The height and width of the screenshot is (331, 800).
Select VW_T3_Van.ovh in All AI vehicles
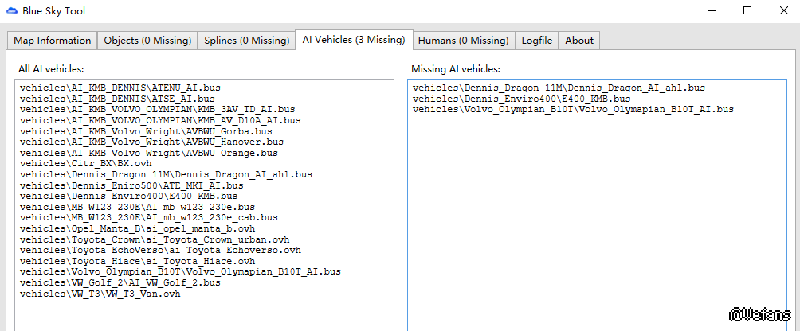coord(100,294)
